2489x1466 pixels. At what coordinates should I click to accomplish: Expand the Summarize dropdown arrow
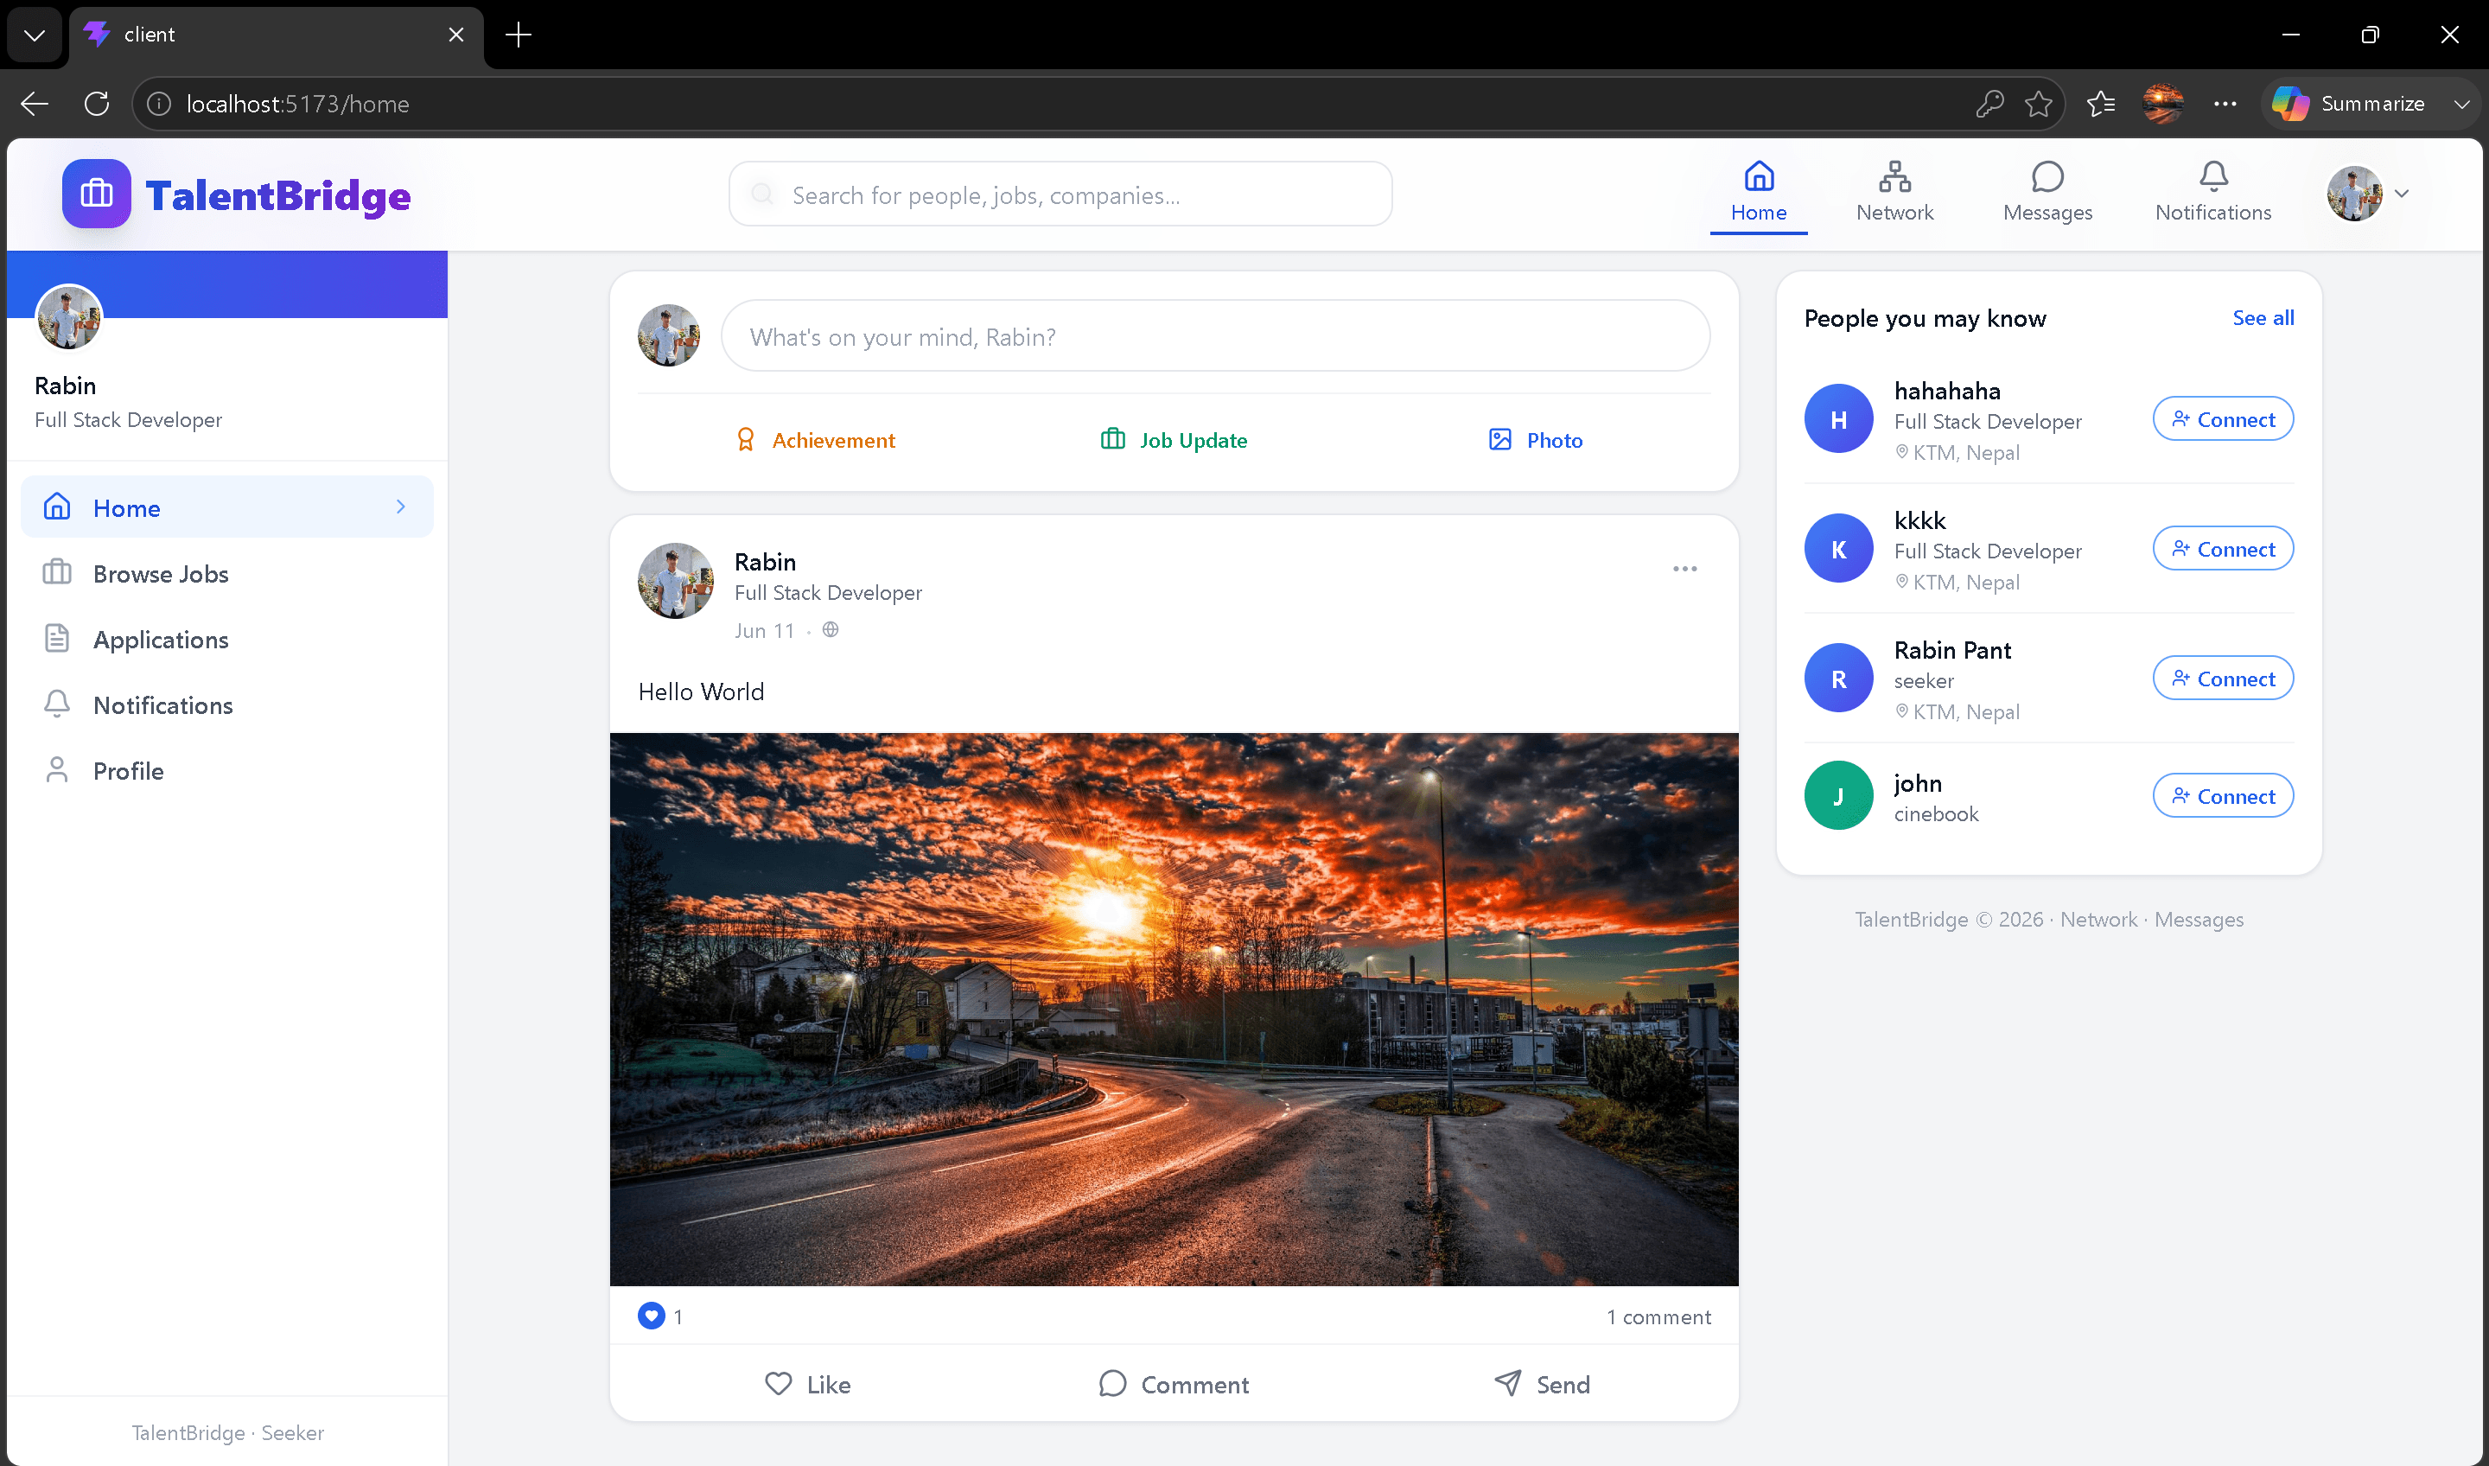2461,104
